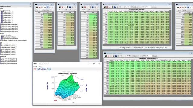Open Function dropdown in Demanded boost pressure 3
Image resolution: width=193 pixels, height=108 pixels.
[138, 56]
